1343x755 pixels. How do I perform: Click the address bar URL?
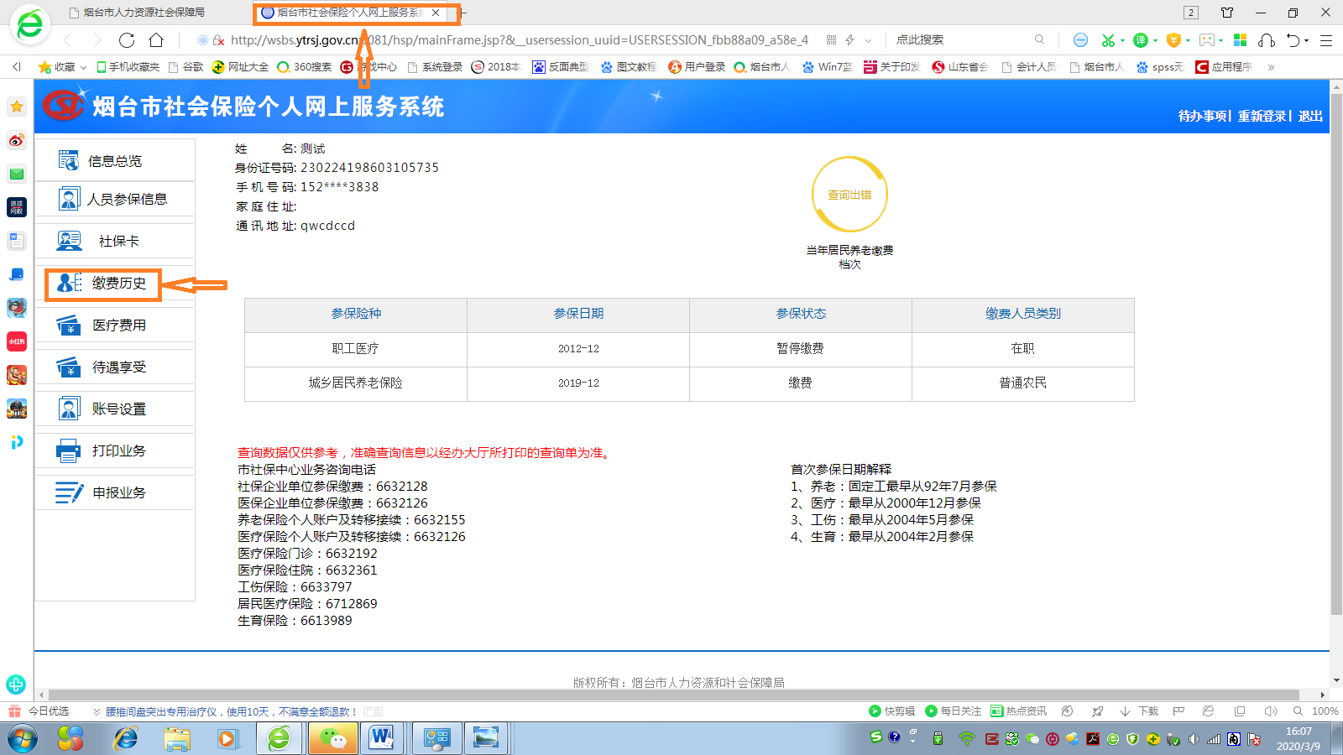pyautogui.click(x=520, y=40)
